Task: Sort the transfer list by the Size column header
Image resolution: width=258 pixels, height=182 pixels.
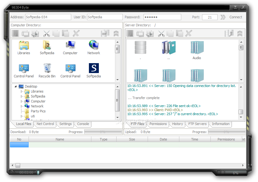Action: pos(132,139)
